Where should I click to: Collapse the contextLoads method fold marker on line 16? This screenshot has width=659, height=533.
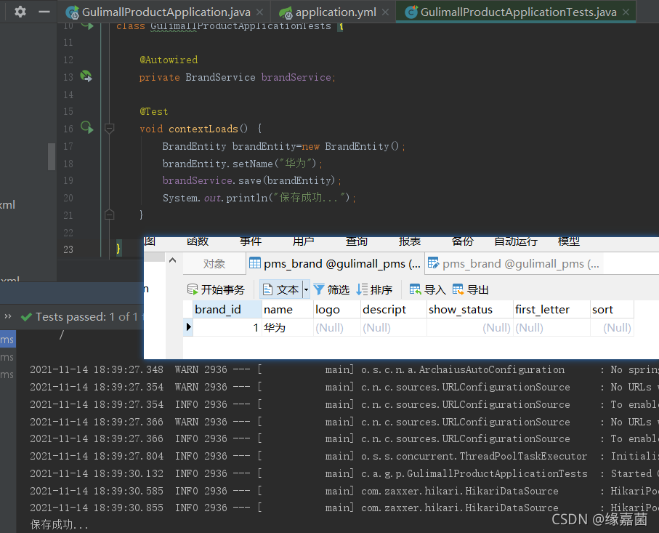(109, 128)
